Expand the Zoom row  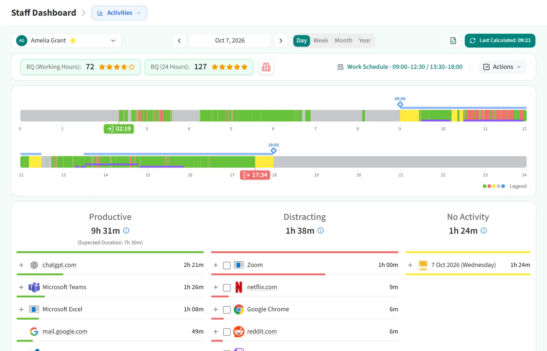tap(216, 265)
